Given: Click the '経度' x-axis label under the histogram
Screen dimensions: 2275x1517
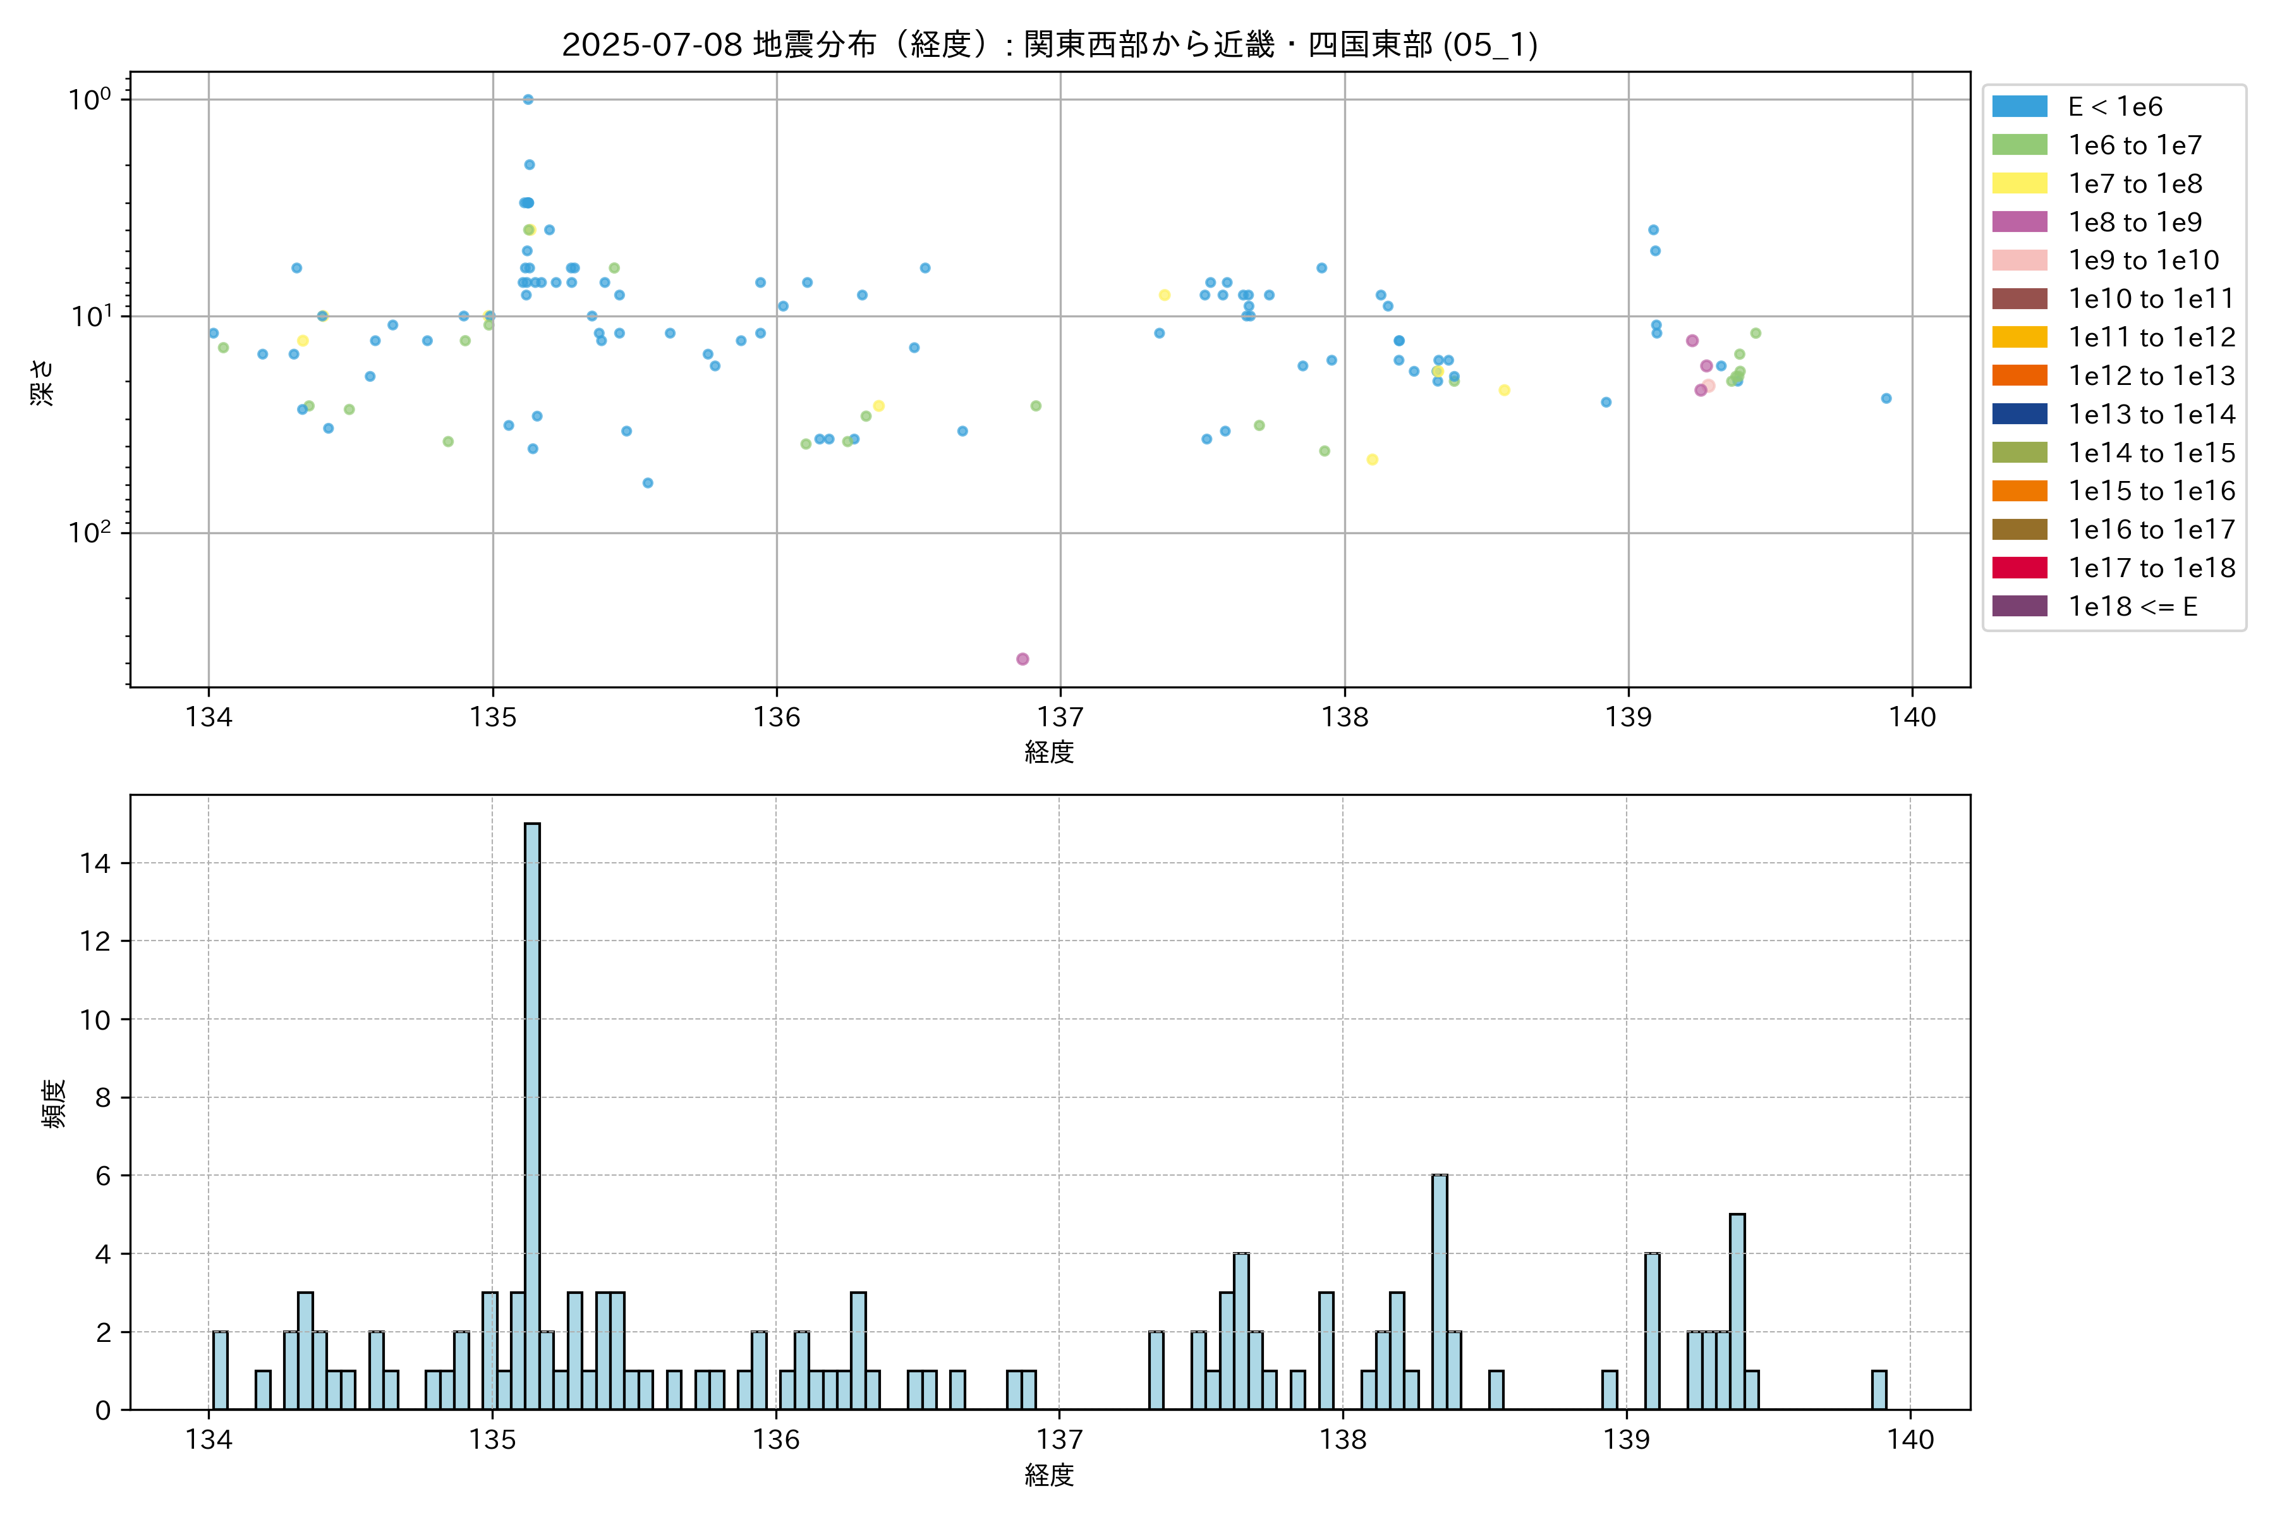Looking at the screenshot, I should [1050, 1475].
